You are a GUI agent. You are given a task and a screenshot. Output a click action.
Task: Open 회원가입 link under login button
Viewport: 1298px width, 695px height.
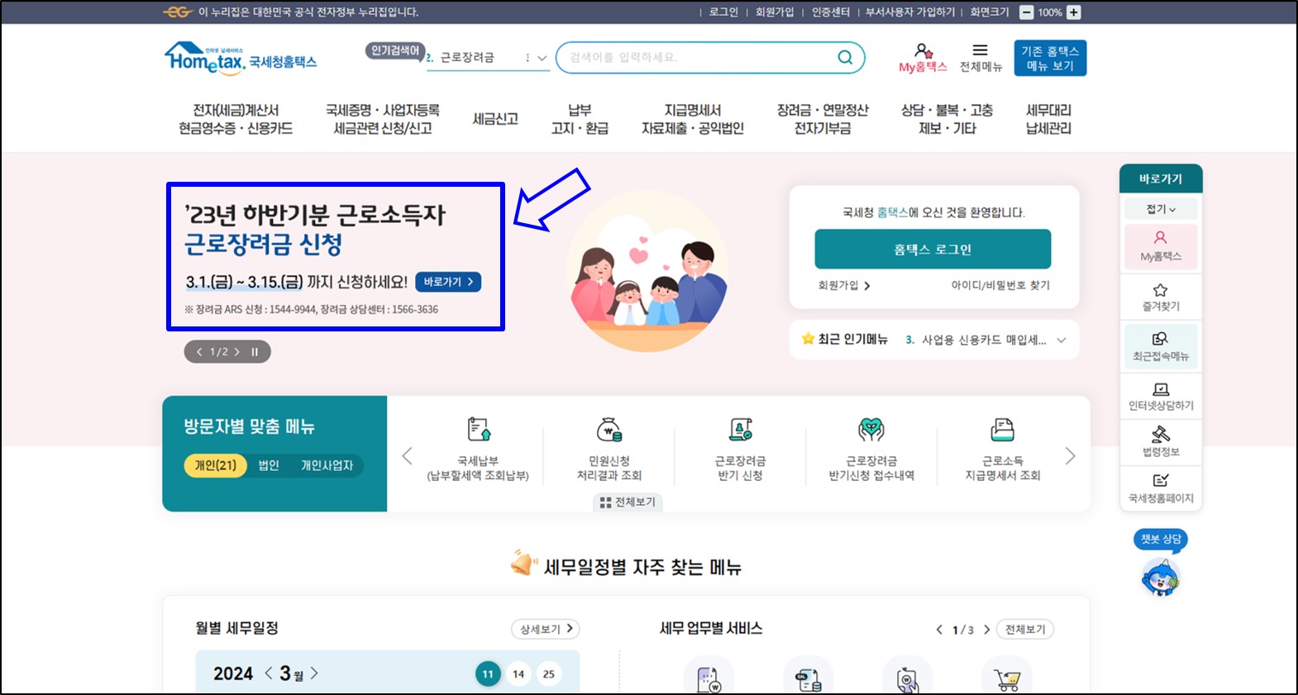click(x=844, y=285)
